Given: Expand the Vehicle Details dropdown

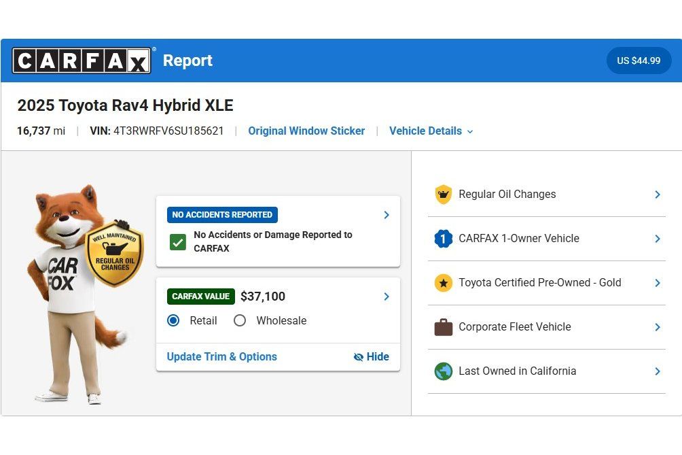Looking at the screenshot, I should (431, 131).
